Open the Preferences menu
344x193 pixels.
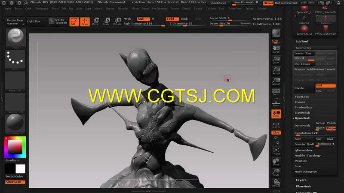pos(160,9)
